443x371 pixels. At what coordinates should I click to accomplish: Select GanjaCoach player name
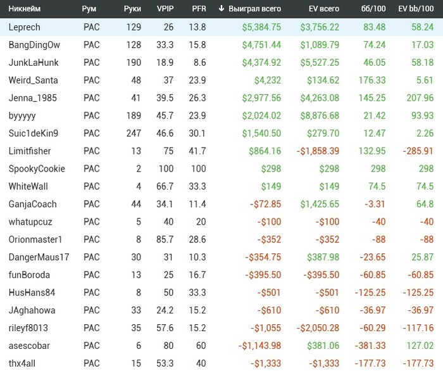coord(32,204)
